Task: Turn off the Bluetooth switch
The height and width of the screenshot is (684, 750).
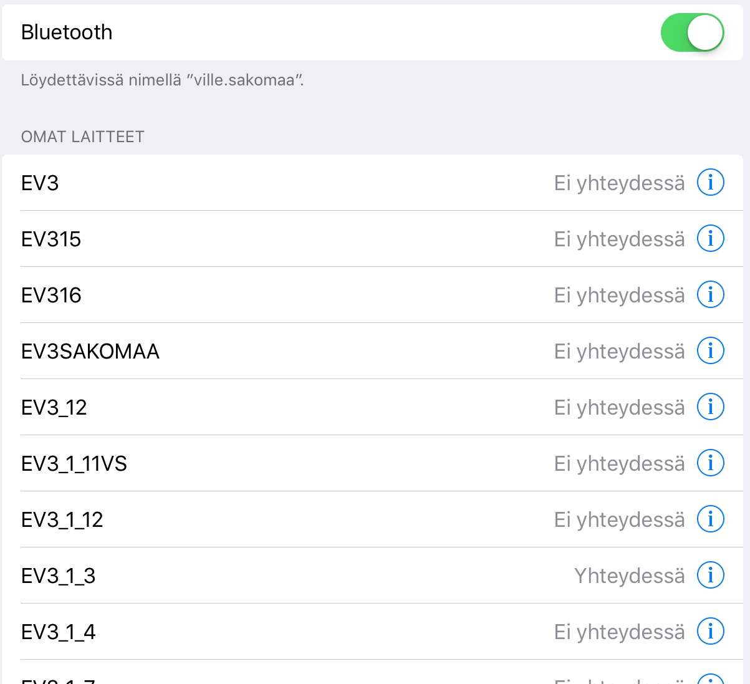Action: coord(692,32)
